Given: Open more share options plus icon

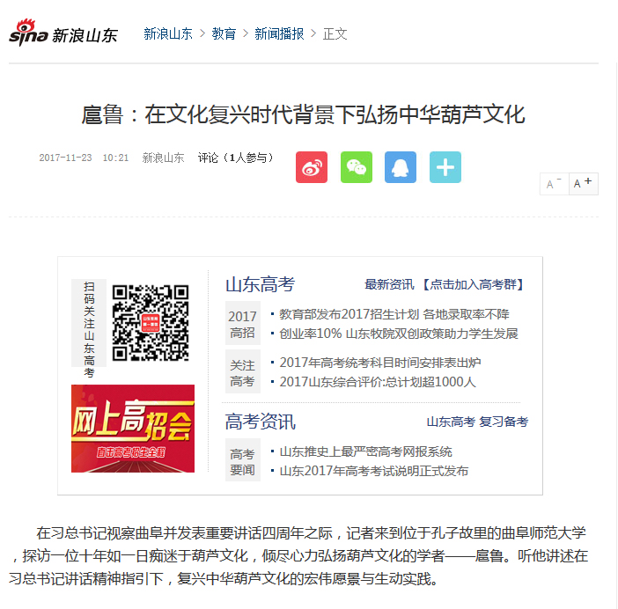Looking at the screenshot, I should [x=445, y=167].
